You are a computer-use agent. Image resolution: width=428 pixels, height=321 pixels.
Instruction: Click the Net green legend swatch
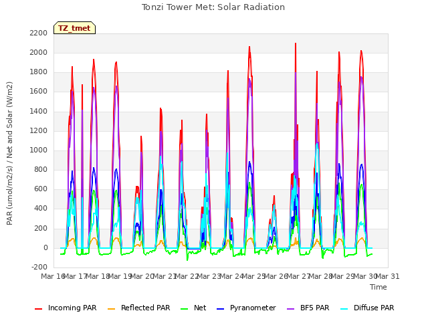tap(185, 309)
